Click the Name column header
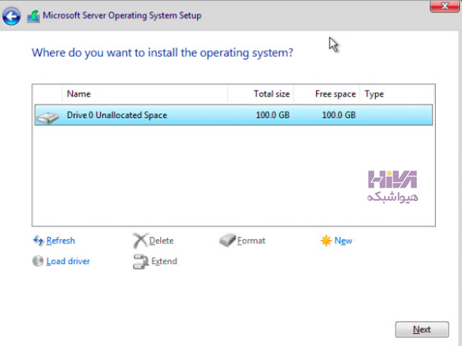 [145, 94]
